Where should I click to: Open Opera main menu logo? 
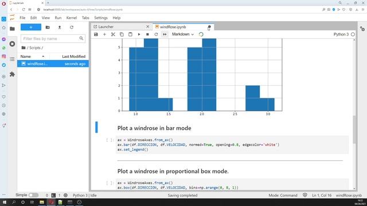click(3, 4)
